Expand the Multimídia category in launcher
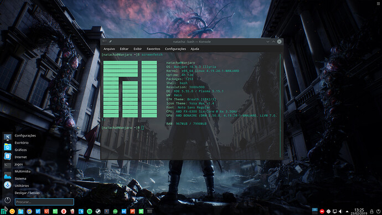 click(43, 171)
